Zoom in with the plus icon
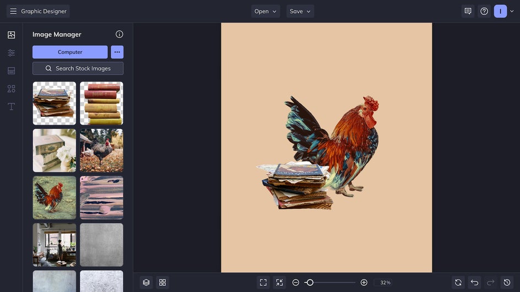This screenshot has height=292, width=520. [x=364, y=283]
